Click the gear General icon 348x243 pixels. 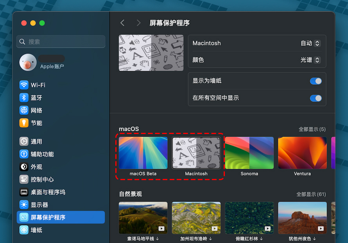click(24, 141)
